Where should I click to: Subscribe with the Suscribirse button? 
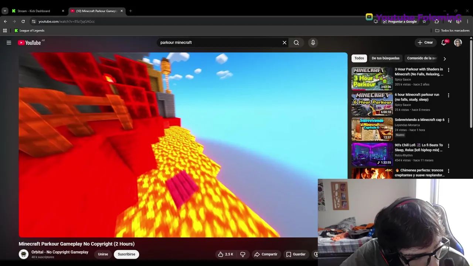pos(126,254)
